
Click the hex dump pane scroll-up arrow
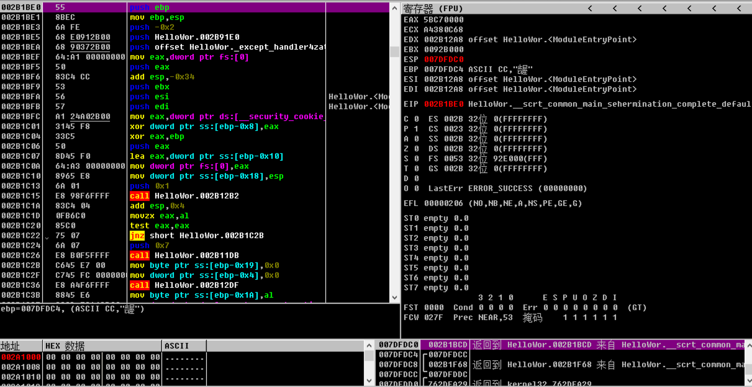click(x=369, y=345)
